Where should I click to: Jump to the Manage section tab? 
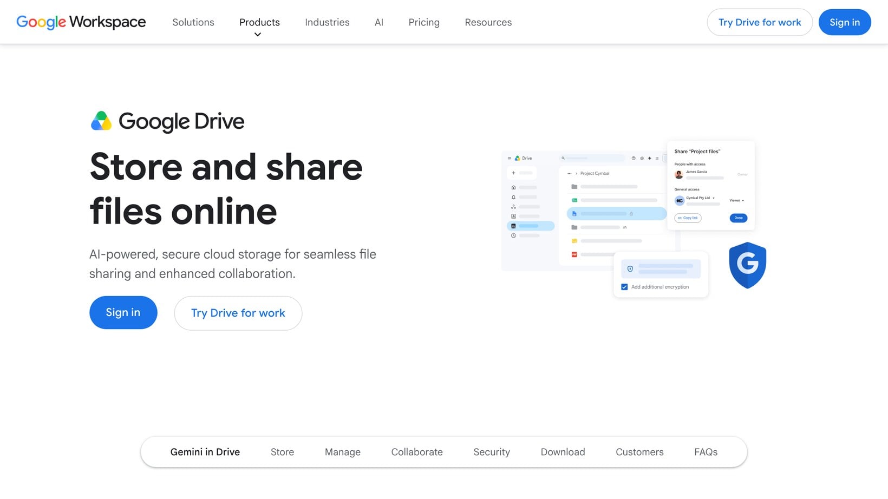(x=343, y=452)
